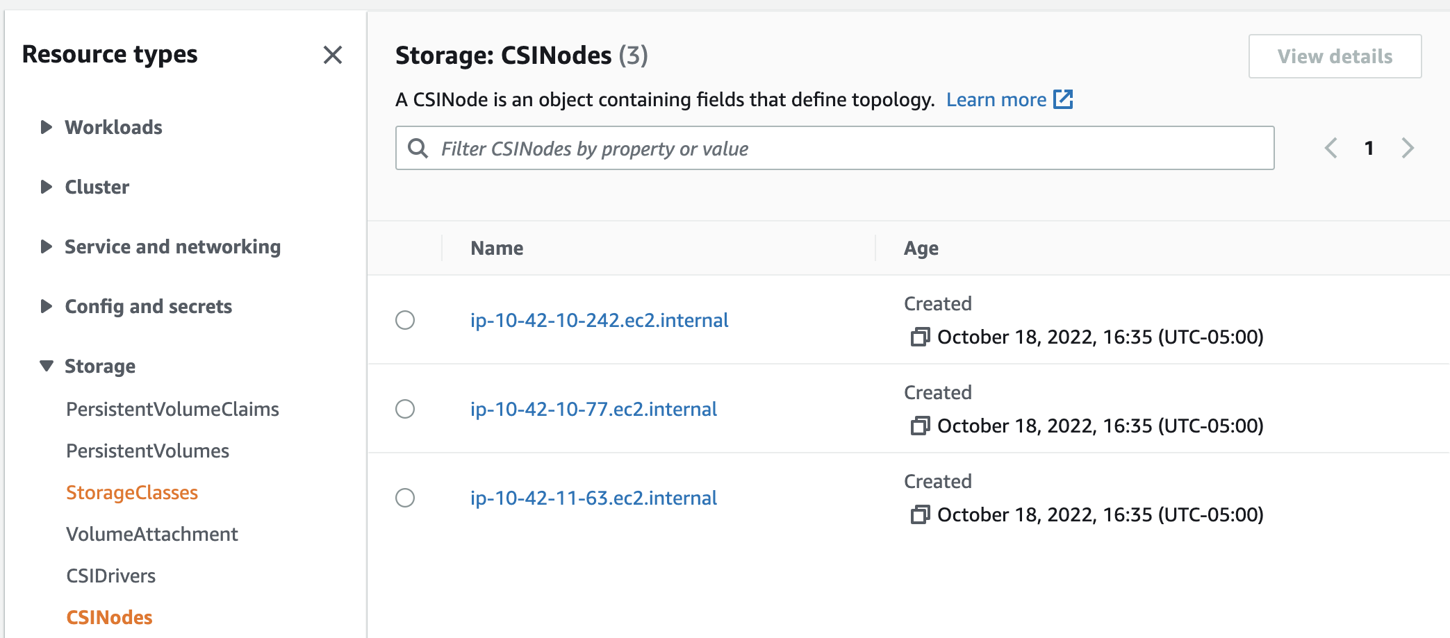
Task: Open StorageClasses resource type
Action: [x=132, y=492]
